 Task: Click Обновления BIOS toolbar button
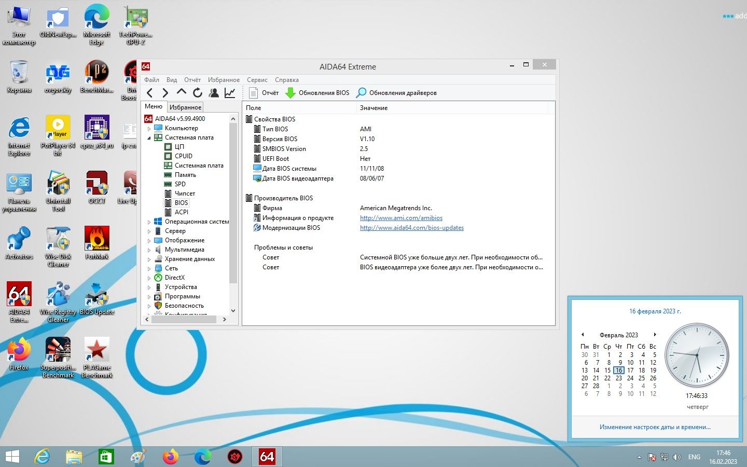tap(317, 93)
